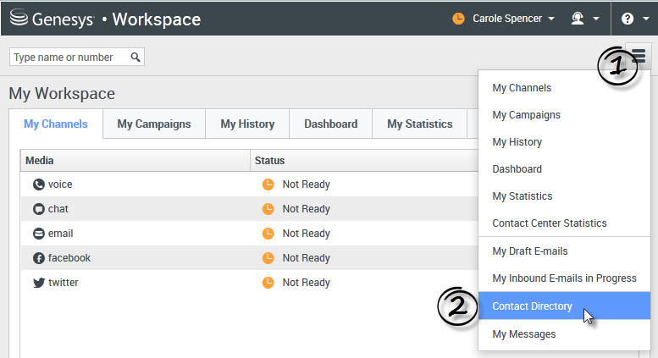Expand the agent headset menu
The width and height of the screenshot is (658, 358).
pyautogui.click(x=584, y=18)
